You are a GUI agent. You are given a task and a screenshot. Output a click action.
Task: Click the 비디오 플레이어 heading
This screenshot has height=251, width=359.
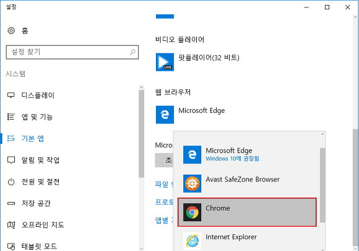click(179, 40)
